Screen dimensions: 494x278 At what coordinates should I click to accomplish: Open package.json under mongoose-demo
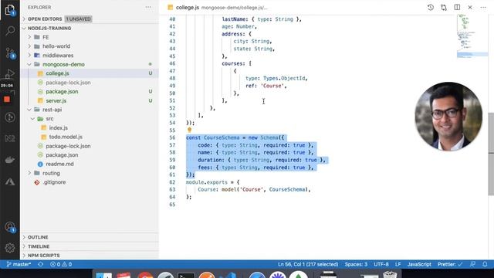click(62, 91)
